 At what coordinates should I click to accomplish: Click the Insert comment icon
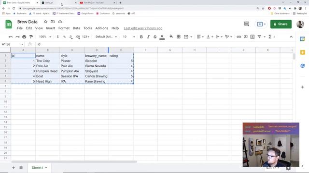(x=246, y=37)
